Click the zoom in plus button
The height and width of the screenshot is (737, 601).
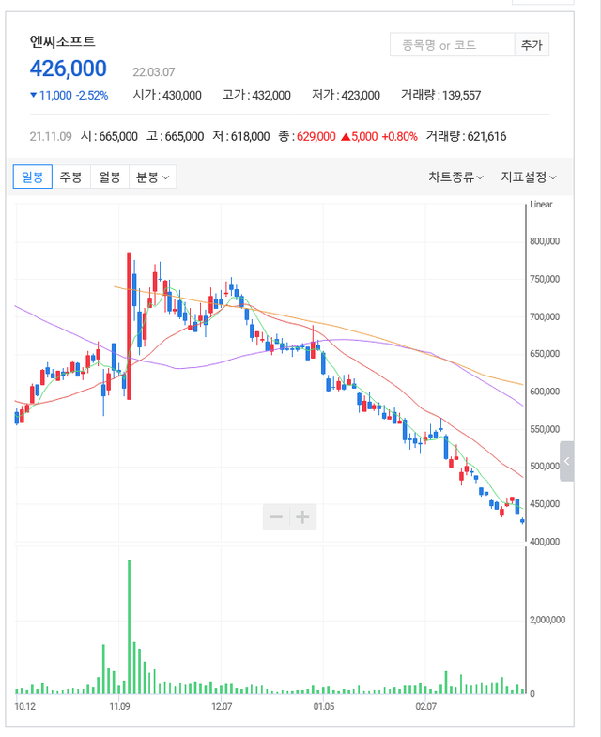coord(303,517)
